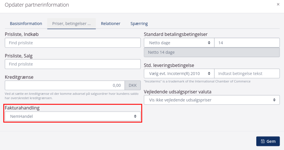Viewport: 284px width, 150px height.
Task: Click the Opdater partnerinformation title
Action: click(37, 5)
